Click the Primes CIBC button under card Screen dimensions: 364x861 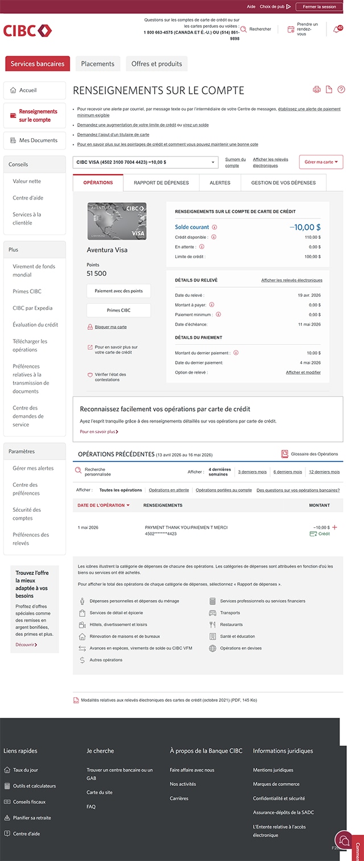point(119,311)
